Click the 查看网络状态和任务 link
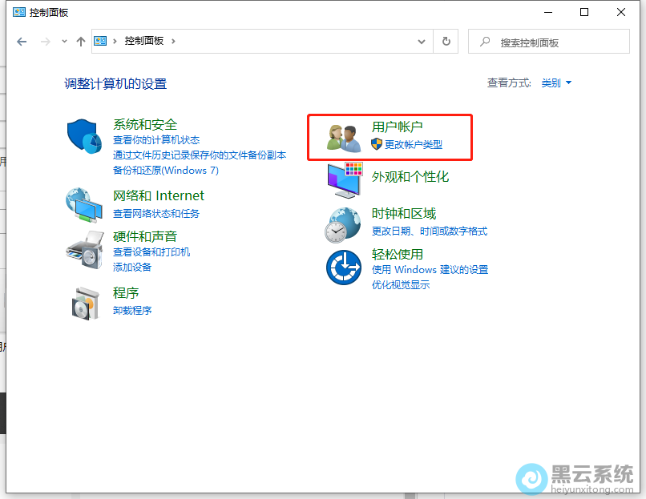Screen dimensions: 646x499 point(156,214)
